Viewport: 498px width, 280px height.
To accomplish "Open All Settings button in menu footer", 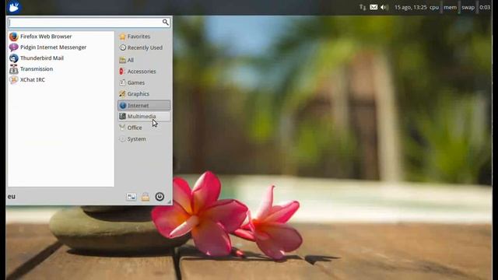I will pos(132,197).
